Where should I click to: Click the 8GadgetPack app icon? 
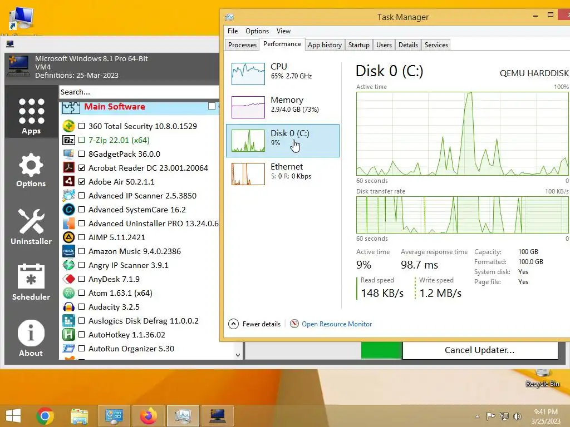[x=68, y=154]
